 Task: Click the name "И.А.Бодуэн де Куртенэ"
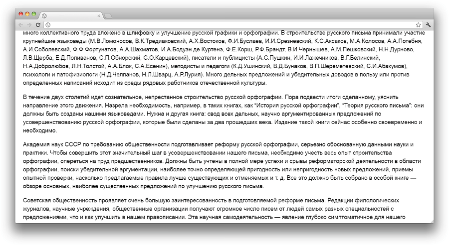tap(192, 49)
